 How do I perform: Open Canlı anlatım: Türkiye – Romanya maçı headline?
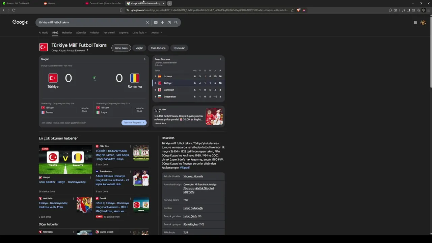point(62,182)
